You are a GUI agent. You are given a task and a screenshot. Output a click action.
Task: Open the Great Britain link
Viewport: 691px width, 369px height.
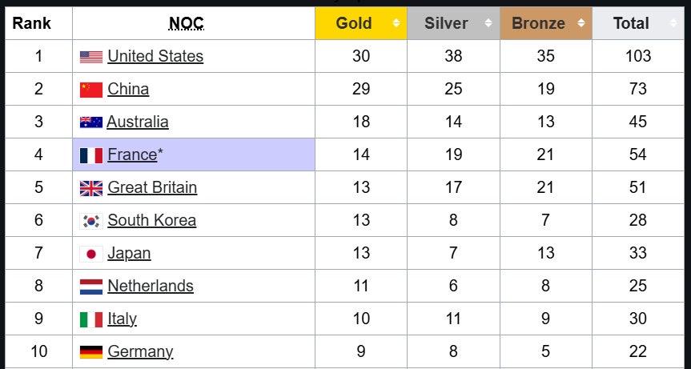pyautogui.click(x=152, y=187)
